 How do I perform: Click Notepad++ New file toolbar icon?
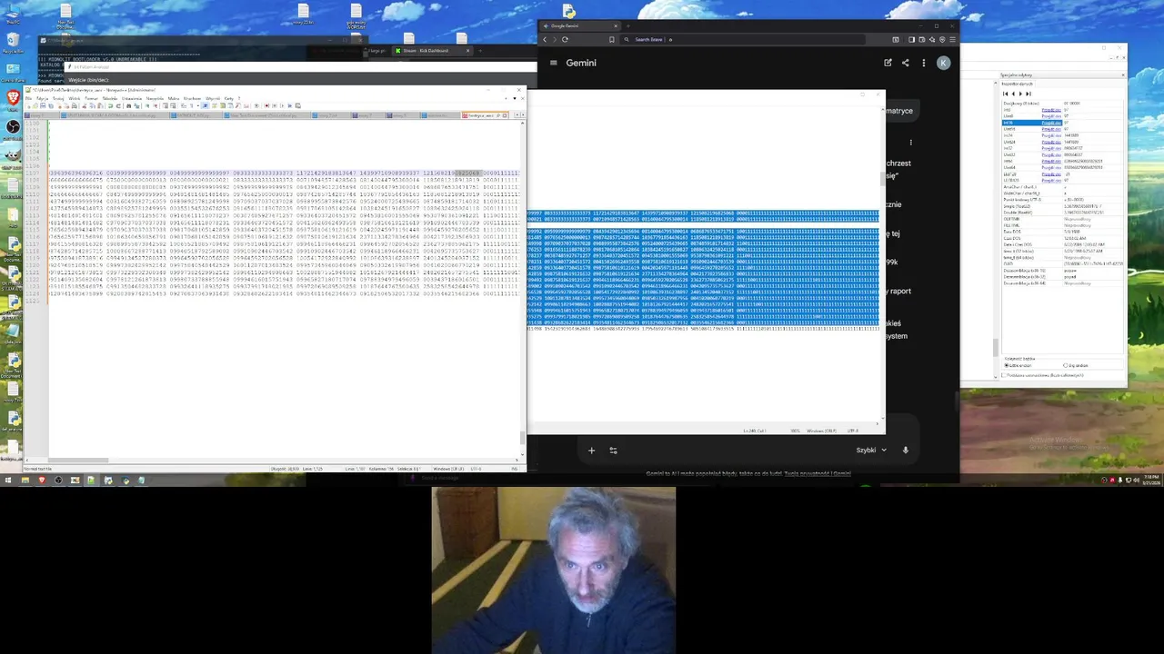28,105
